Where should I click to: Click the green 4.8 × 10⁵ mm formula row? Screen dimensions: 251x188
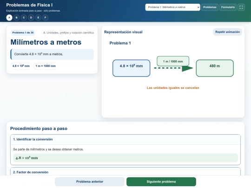(125, 158)
